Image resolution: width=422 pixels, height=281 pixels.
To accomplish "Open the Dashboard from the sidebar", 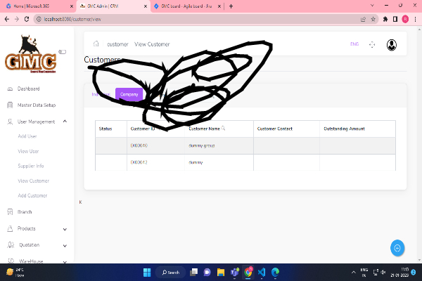I will click(28, 89).
